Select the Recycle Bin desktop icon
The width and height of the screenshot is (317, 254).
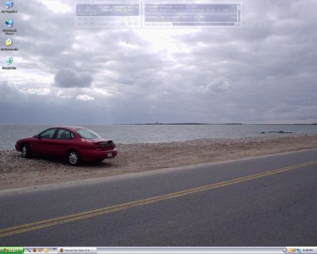pos(9,63)
